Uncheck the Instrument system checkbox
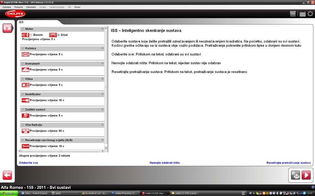Viewport: 315px width, 196px height. tap(23, 64)
